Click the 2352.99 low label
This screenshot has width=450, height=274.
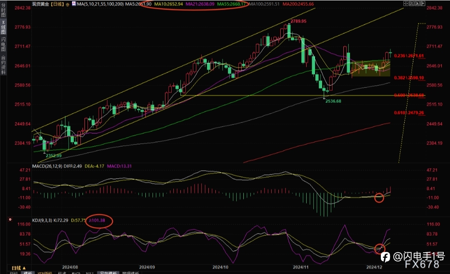pos(54,155)
